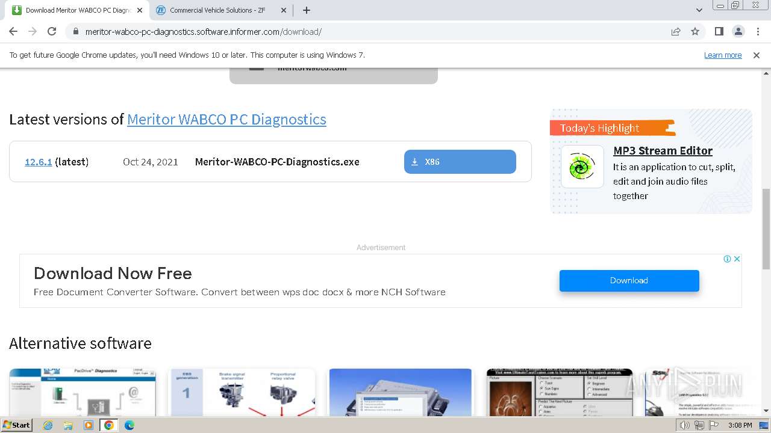Image resolution: width=771 pixels, height=433 pixels.
Task: Open a new browser tab
Action: (307, 10)
